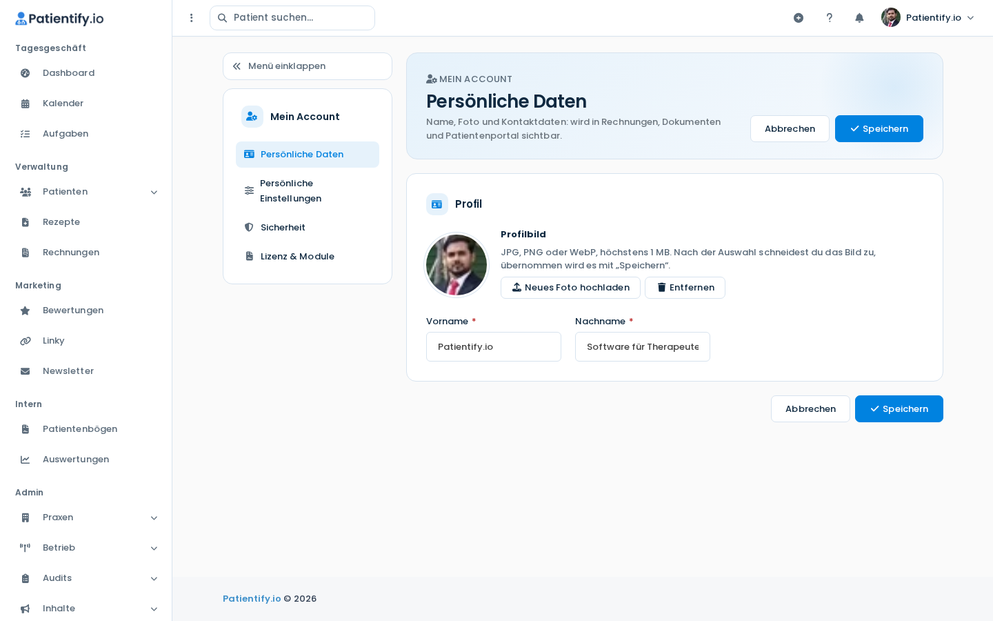
Task: Click the Linky chain link icon
Action: (26, 341)
